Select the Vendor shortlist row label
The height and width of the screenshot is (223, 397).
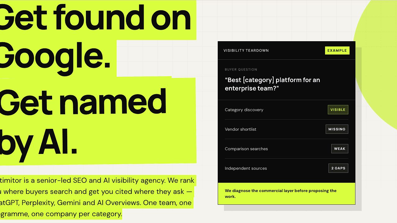click(x=241, y=129)
